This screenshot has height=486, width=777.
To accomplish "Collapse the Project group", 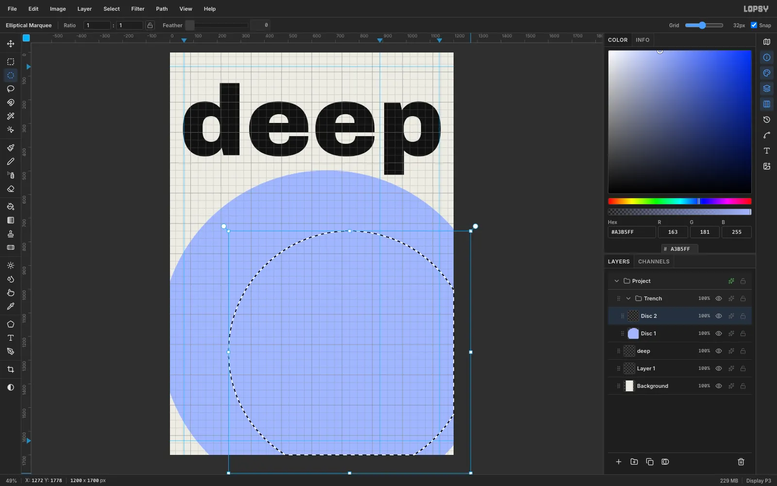I will [617, 281].
